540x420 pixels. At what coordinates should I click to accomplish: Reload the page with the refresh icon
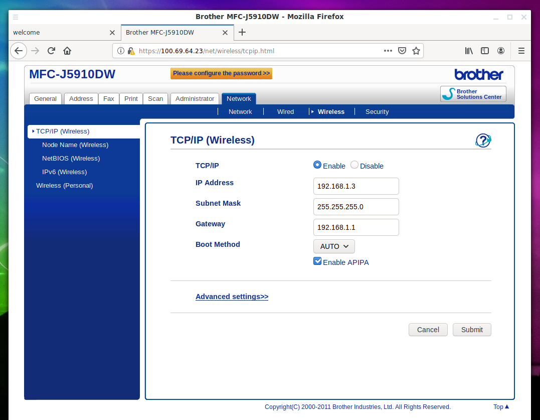click(51, 51)
